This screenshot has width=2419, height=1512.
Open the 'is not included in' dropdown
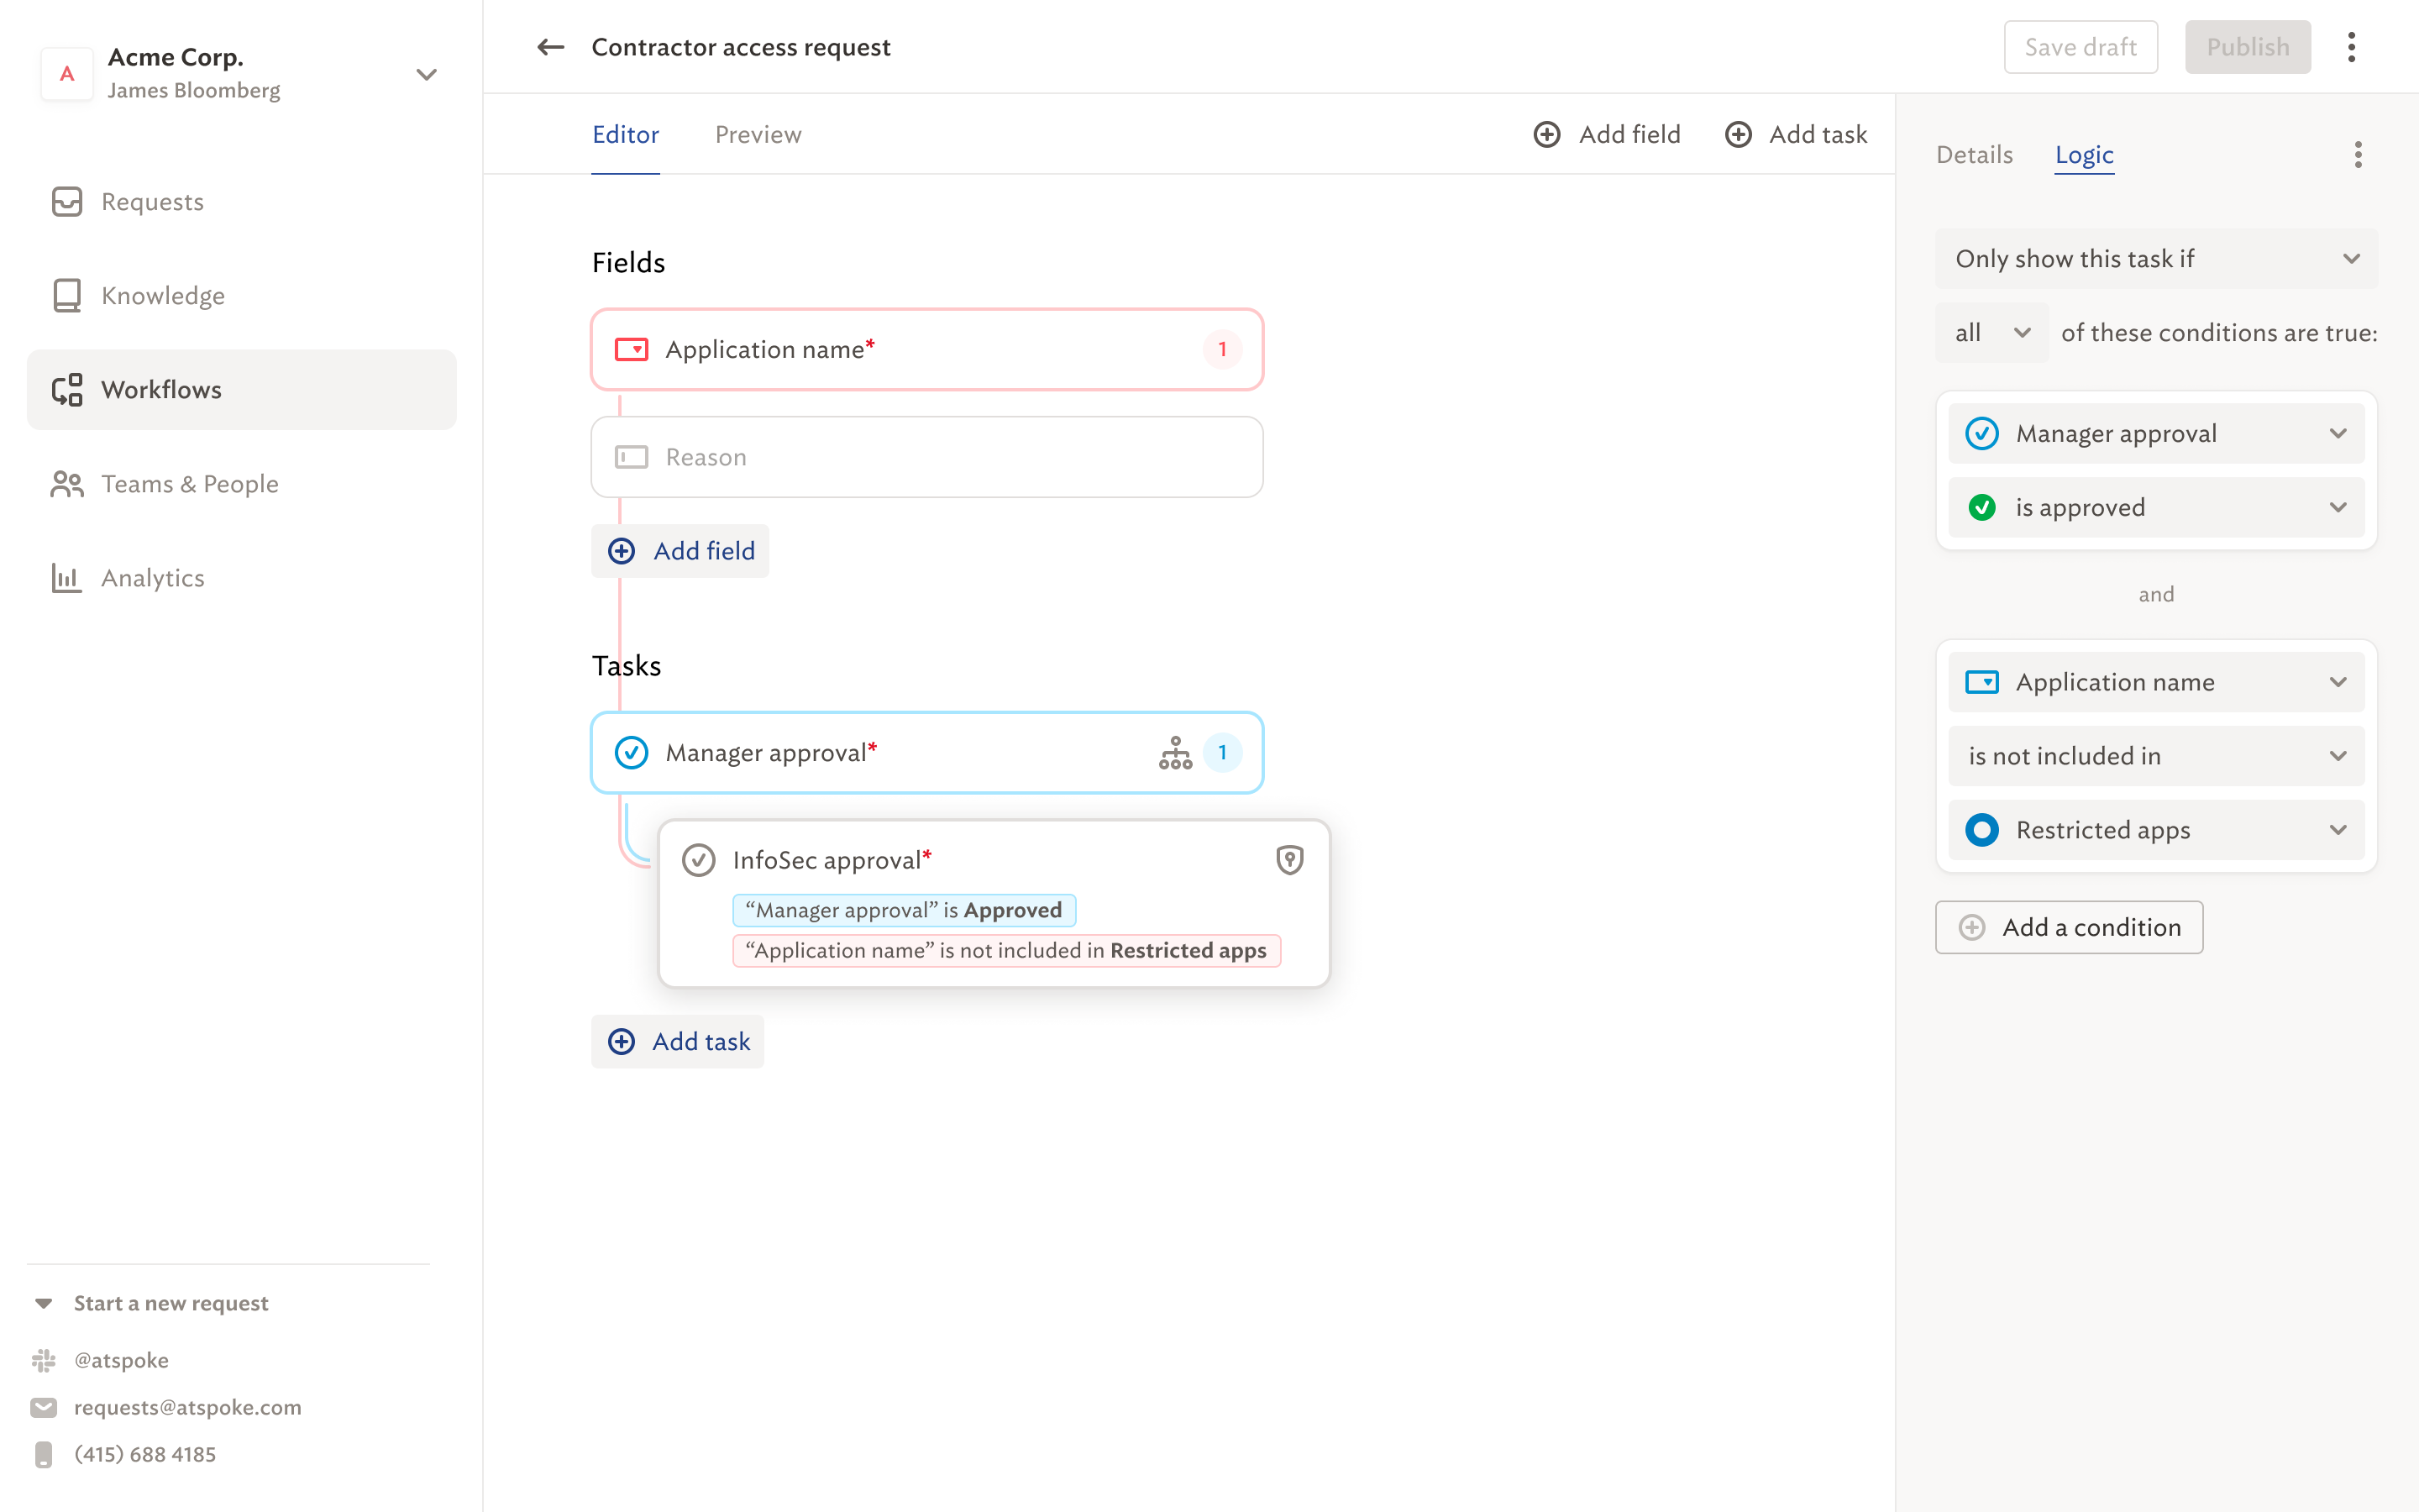pyautogui.click(x=2155, y=756)
